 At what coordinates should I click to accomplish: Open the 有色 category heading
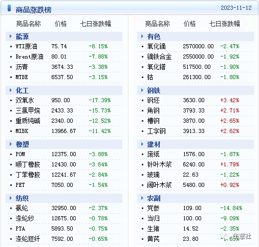(154, 36)
